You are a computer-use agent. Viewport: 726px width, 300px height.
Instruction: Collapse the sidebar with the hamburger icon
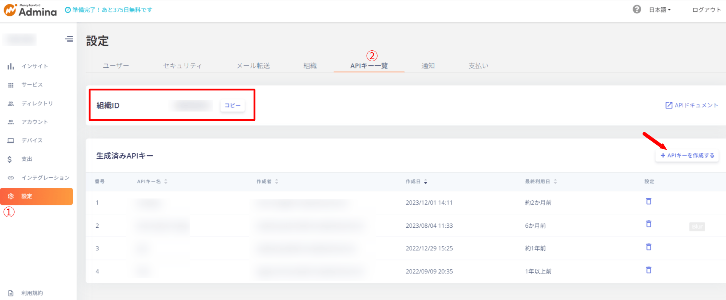(x=69, y=39)
